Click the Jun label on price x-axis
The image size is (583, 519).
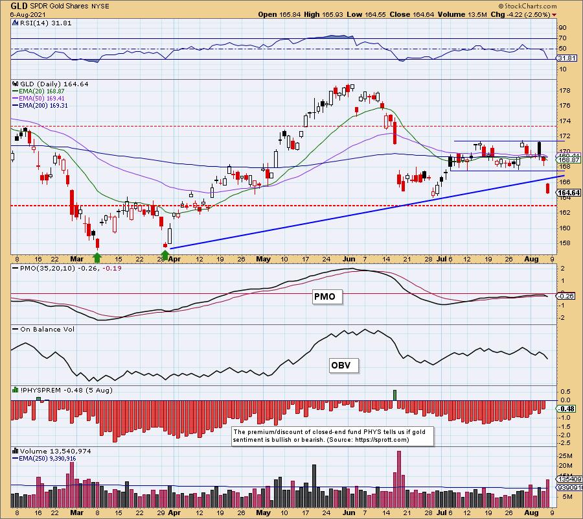point(349,259)
